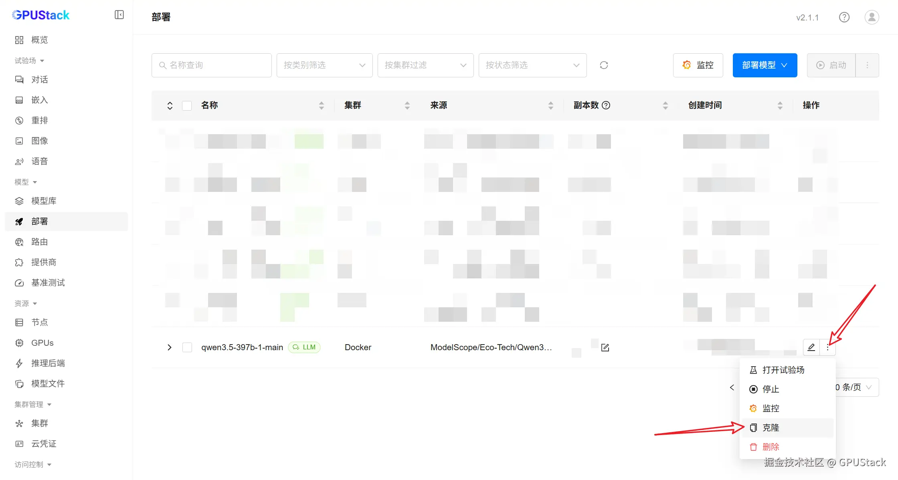Toggle the select-all header checkbox

point(187,105)
